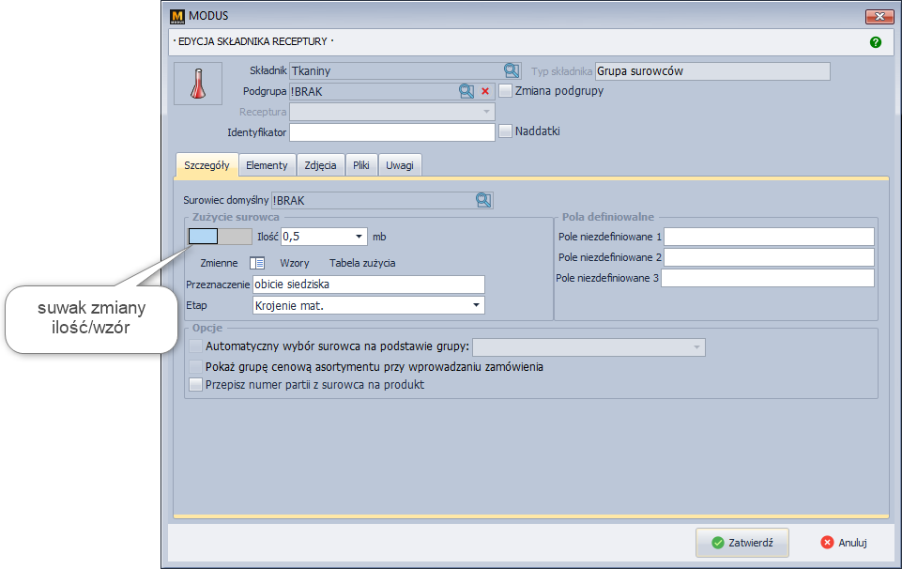The width and height of the screenshot is (902, 569).
Task: Enable the Zmiana podgrupy checkbox
Action: [x=506, y=91]
